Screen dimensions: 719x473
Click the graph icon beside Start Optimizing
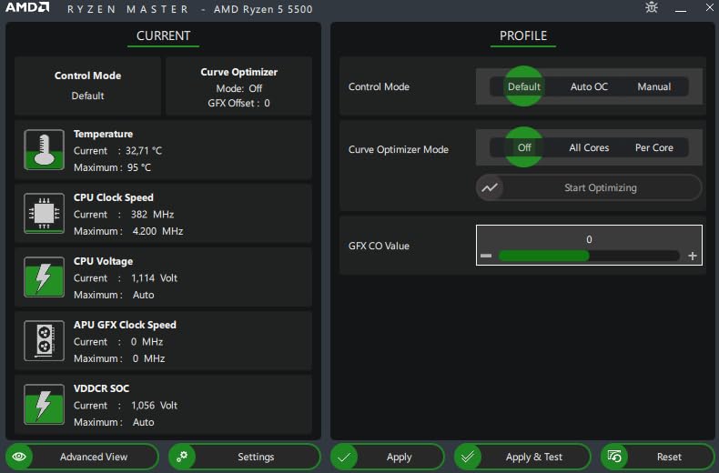point(491,187)
